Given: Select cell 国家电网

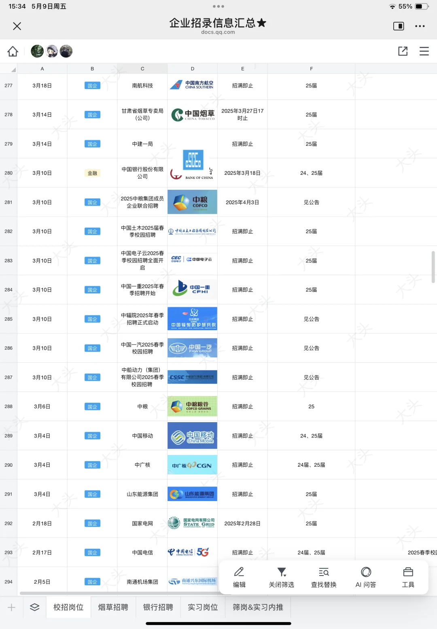Looking at the screenshot, I should pos(142,523).
